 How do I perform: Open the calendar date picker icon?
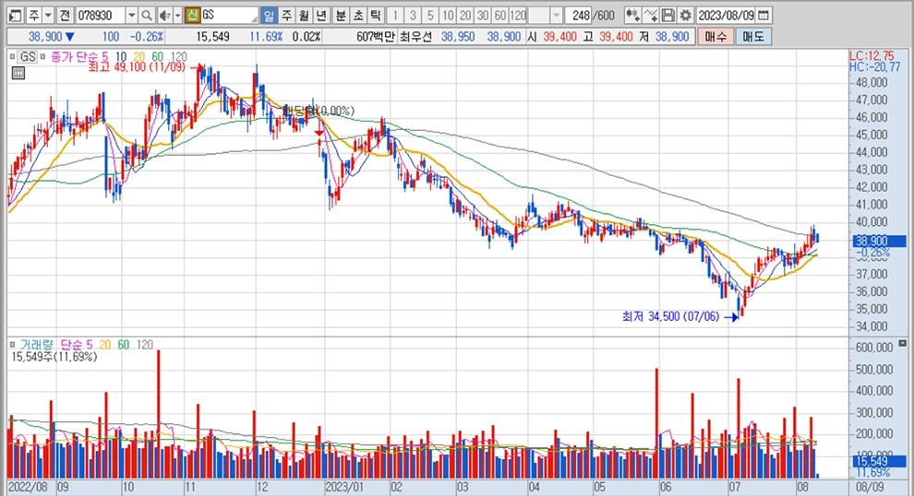click(764, 16)
